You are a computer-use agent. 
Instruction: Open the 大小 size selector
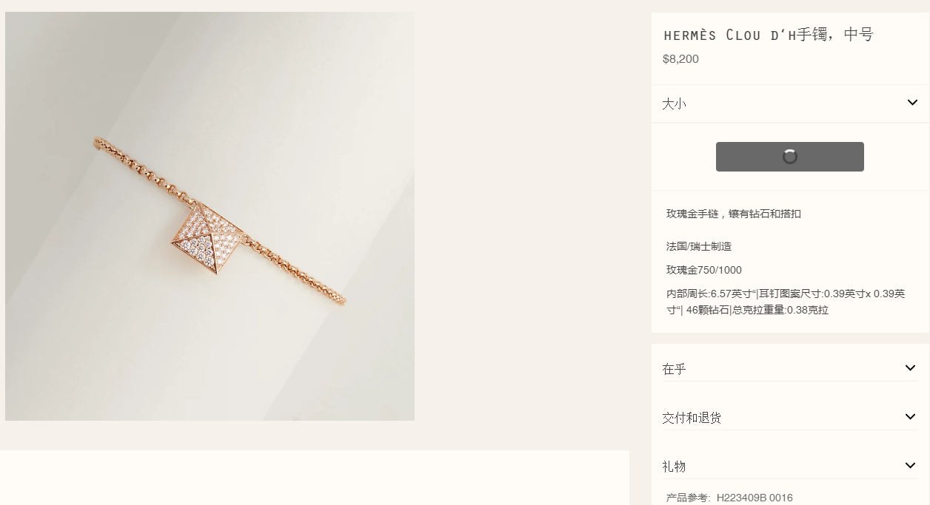coord(790,104)
